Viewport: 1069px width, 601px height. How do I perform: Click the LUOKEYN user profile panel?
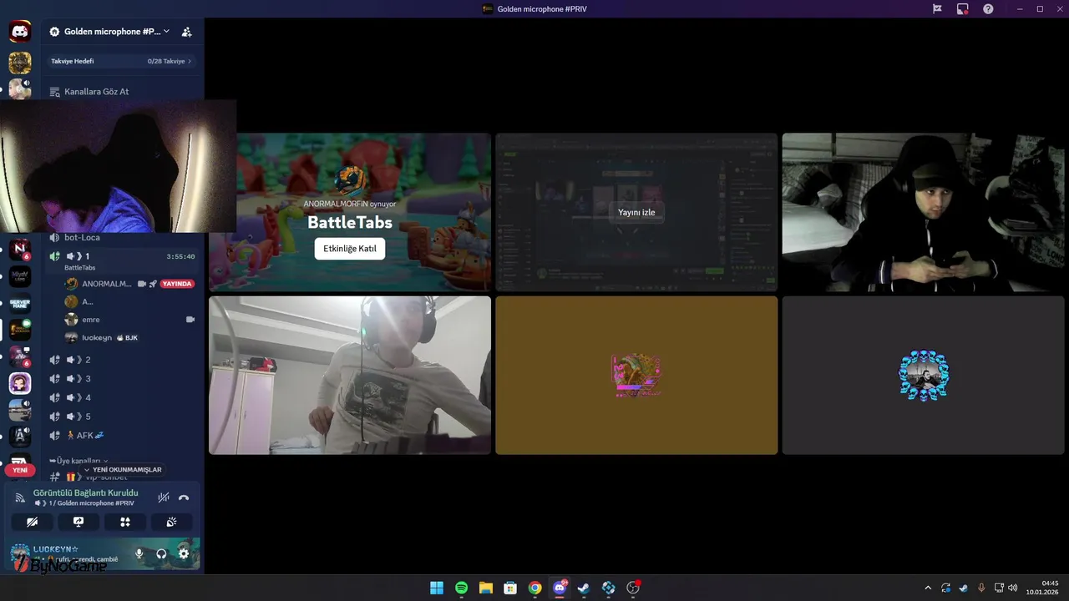[x=67, y=553]
